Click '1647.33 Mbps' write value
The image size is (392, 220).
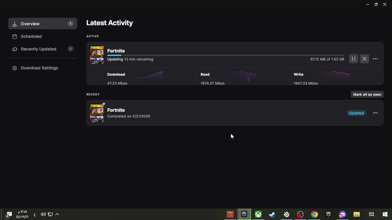pos(306,83)
